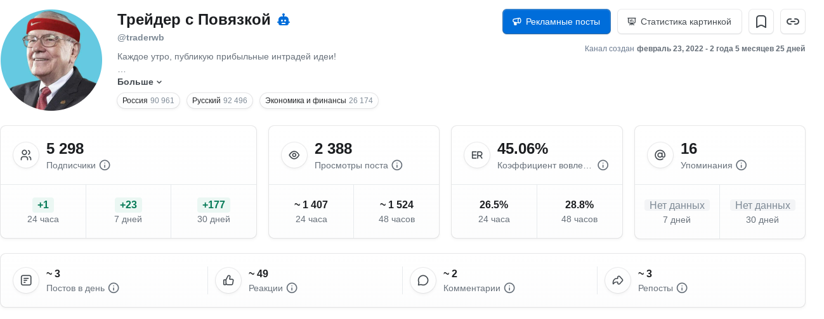824x319 pixels.
Task: Click info icon next to Просмотры поста
Action: click(x=397, y=165)
